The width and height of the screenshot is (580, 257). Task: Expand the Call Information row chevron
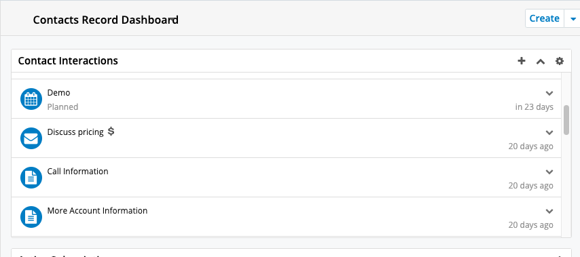pyautogui.click(x=549, y=172)
